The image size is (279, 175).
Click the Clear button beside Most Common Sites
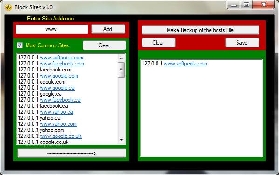coord(104,45)
